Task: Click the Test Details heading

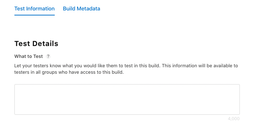Action: click(36, 44)
